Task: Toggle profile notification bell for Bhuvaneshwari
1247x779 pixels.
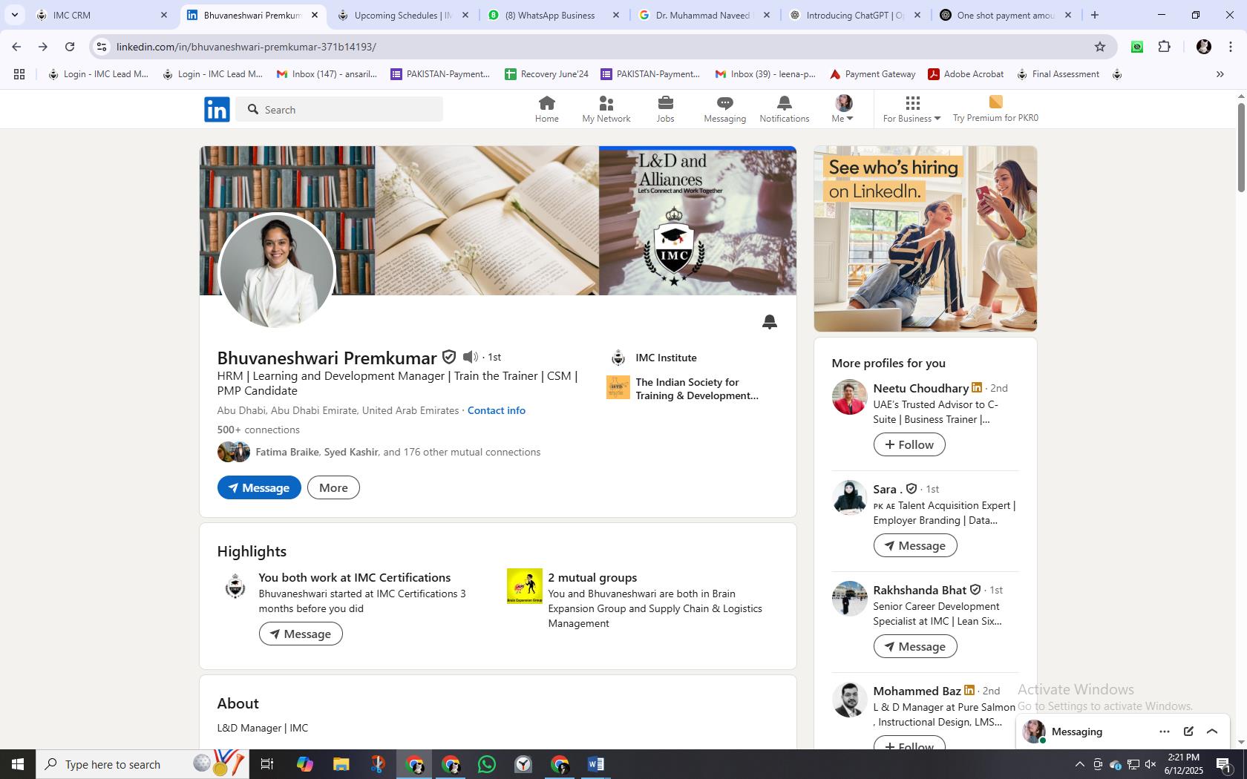Action: coord(769,321)
